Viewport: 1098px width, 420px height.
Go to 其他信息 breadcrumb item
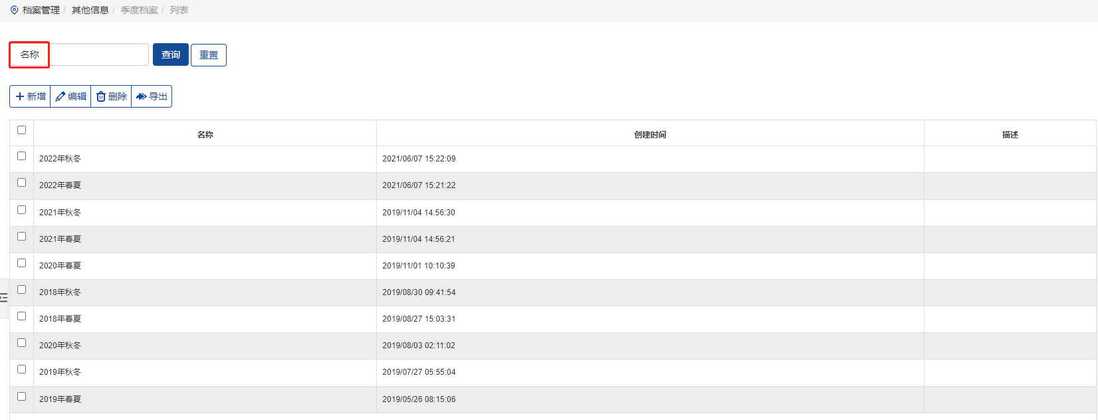tap(90, 10)
